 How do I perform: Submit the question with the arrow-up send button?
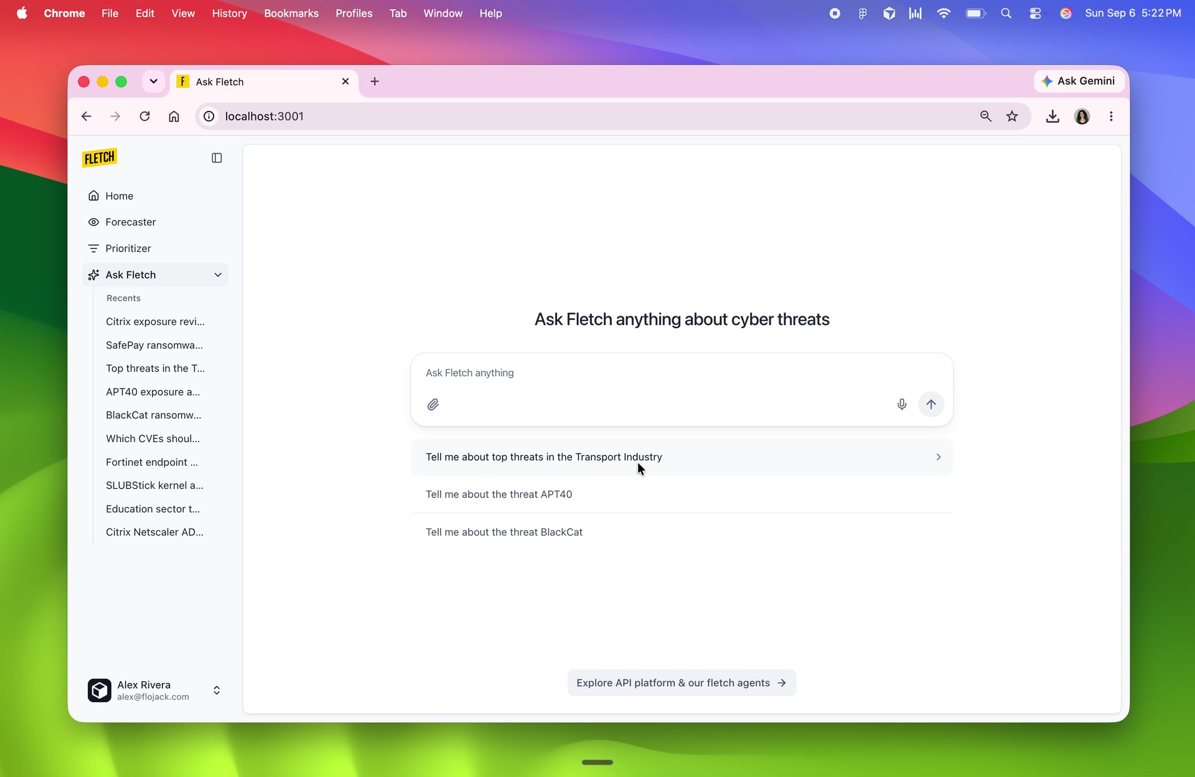click(931, 404)
